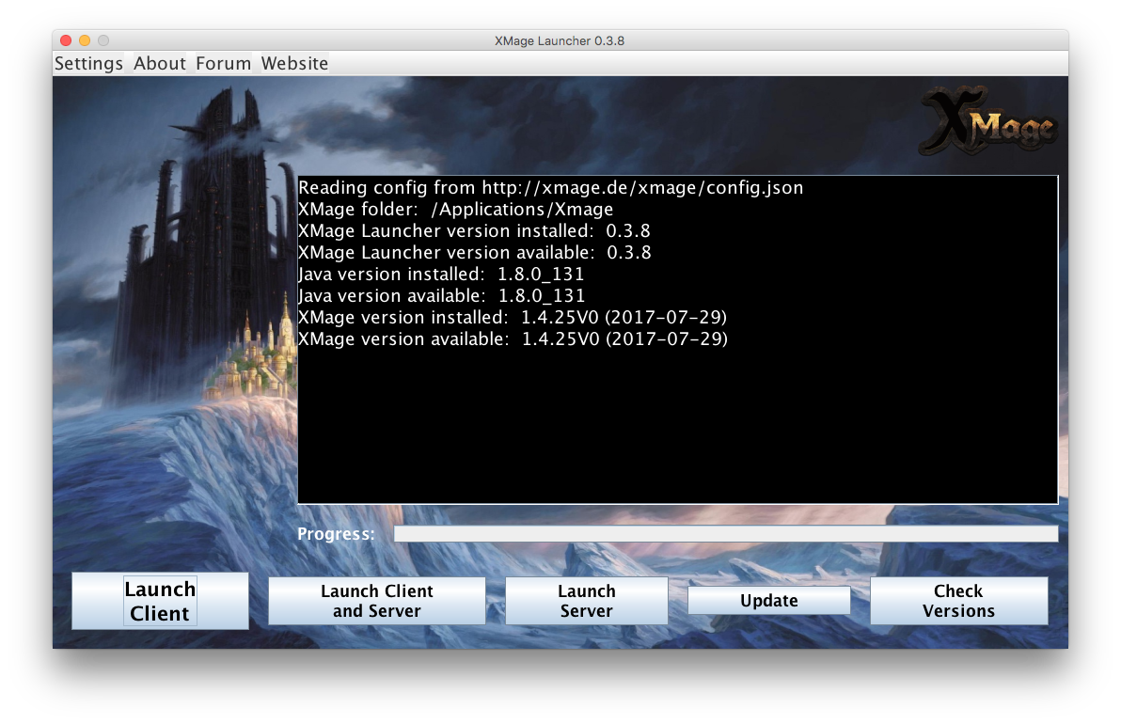Viewport: 1121px width, 724px height.
Task: Minimize the launcher with the yellow button
Action: [x=85, y=40]
